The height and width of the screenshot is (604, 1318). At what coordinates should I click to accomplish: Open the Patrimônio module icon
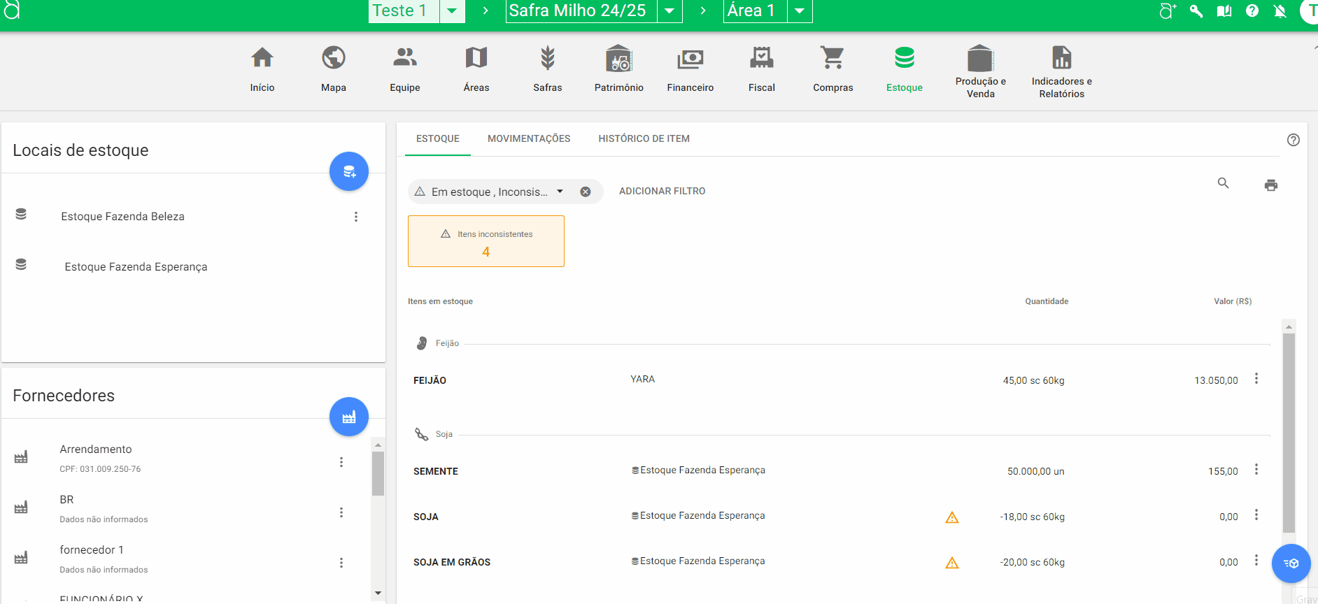coord(618,59)
